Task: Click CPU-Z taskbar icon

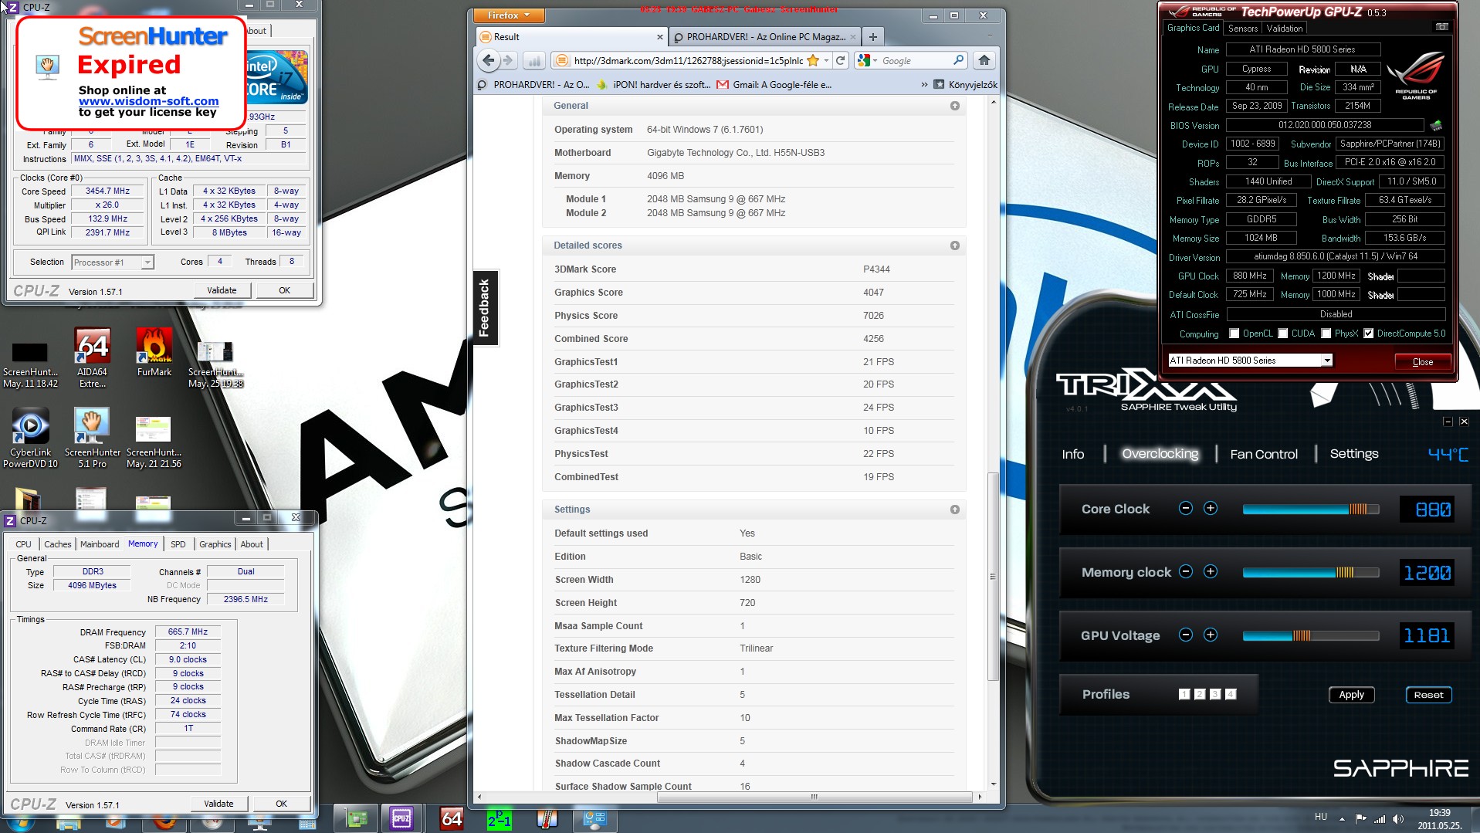Action: click(401, 818)
